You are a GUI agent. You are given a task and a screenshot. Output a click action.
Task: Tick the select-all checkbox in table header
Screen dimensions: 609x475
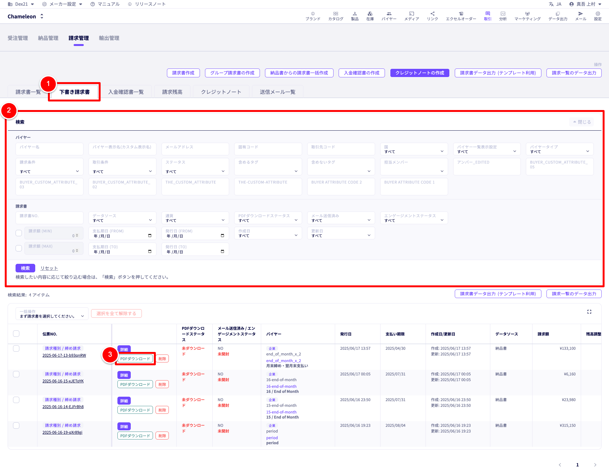pyautogui.click(x=16, y=334)
